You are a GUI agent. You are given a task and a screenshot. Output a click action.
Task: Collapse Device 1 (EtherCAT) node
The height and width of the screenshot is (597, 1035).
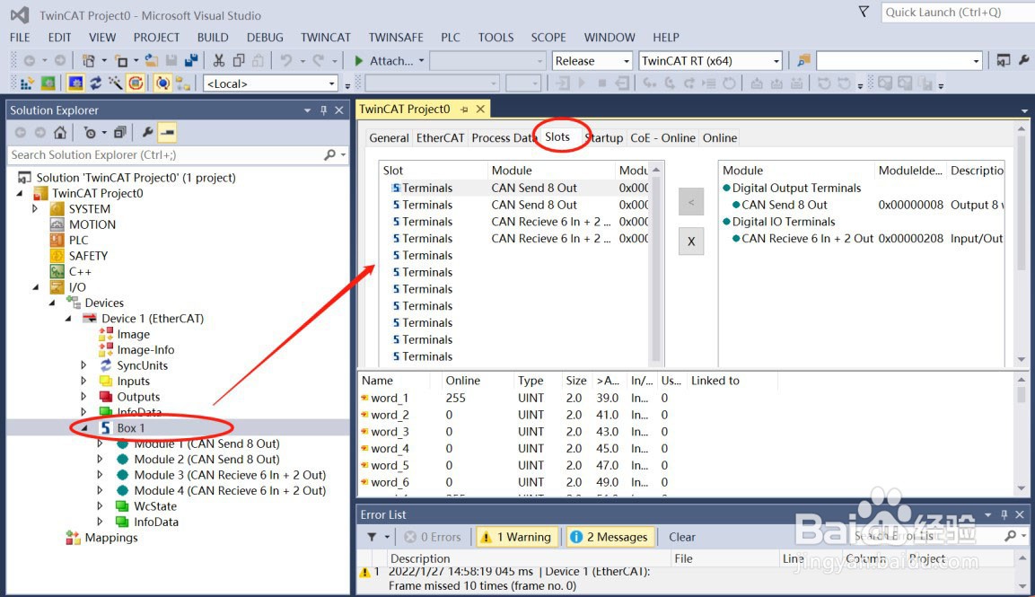coord(68,319)
